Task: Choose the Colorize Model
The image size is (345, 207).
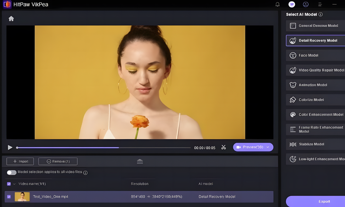Action: 316,100
